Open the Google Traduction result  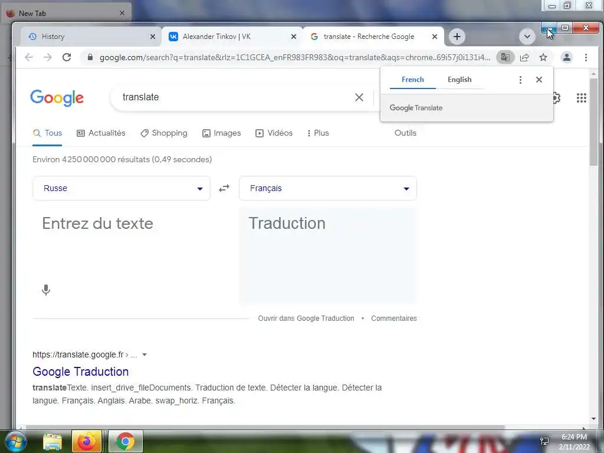[80, 372]
